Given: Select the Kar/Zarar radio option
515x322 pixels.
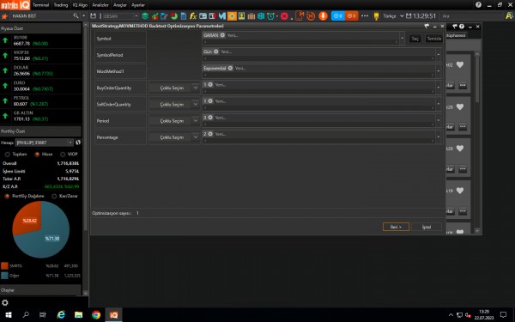Looking at the screenshot, I should [x=54, y=196].
